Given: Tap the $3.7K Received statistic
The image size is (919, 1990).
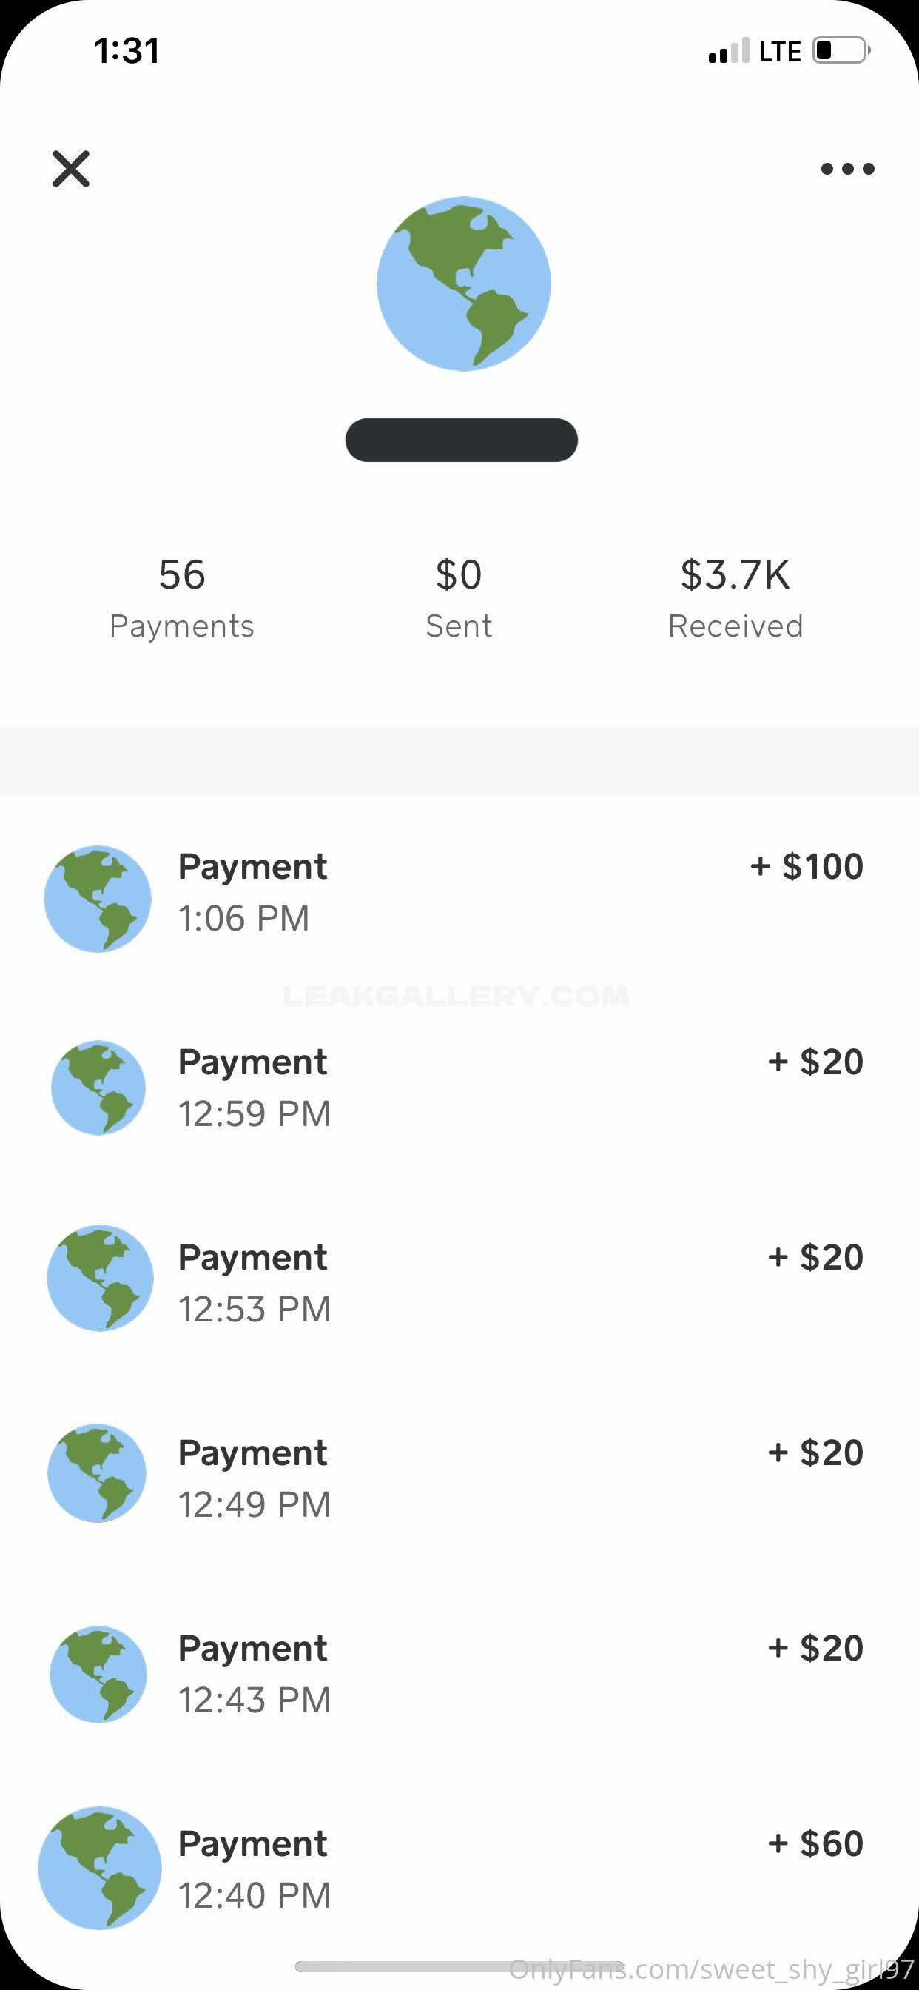Looking at the screenshot, I should [x=735, y=598].
